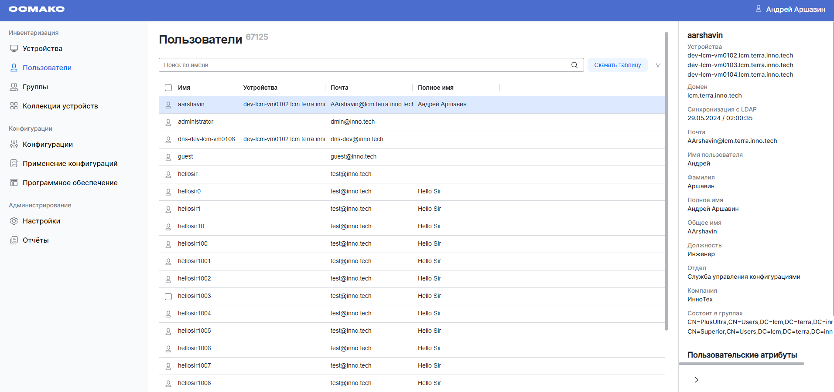The width and height of the screenshot is (834, 392).
Task: Click the Groups icon in sidebar
Action: pos(14,87)
